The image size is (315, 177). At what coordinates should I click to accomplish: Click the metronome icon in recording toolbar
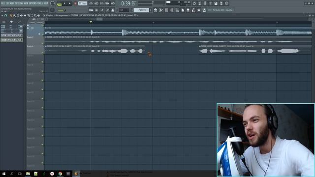click(91, 3)
